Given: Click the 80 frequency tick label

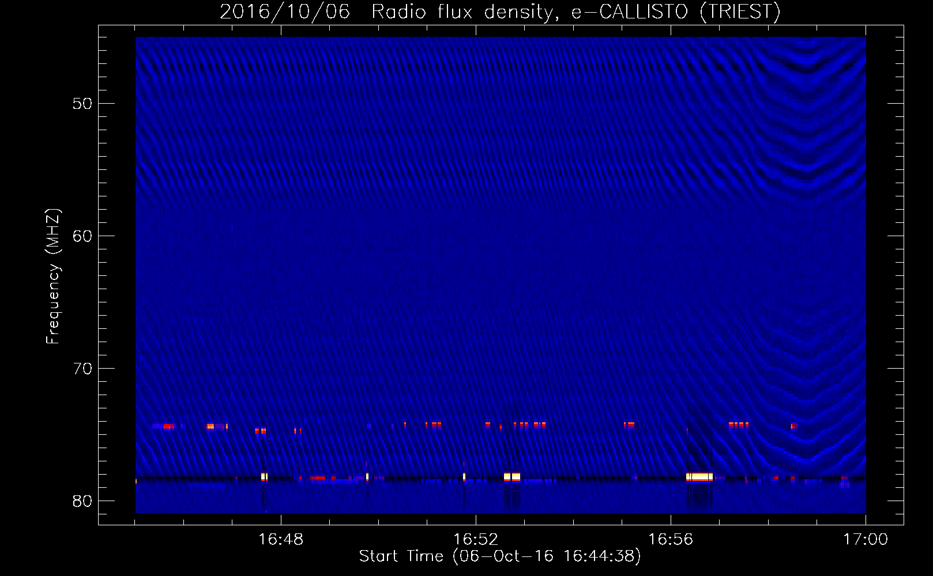Looking at the screenshot, I should pos(82,501).
